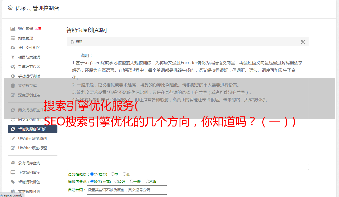
Task: Select 语义相似度 中 radio button
Action: [x=112, y=174]
